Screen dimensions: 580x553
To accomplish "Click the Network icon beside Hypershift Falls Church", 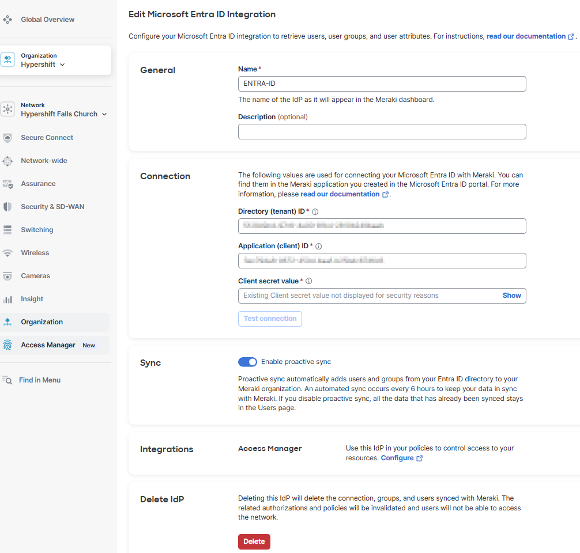I will coord(7,109).
